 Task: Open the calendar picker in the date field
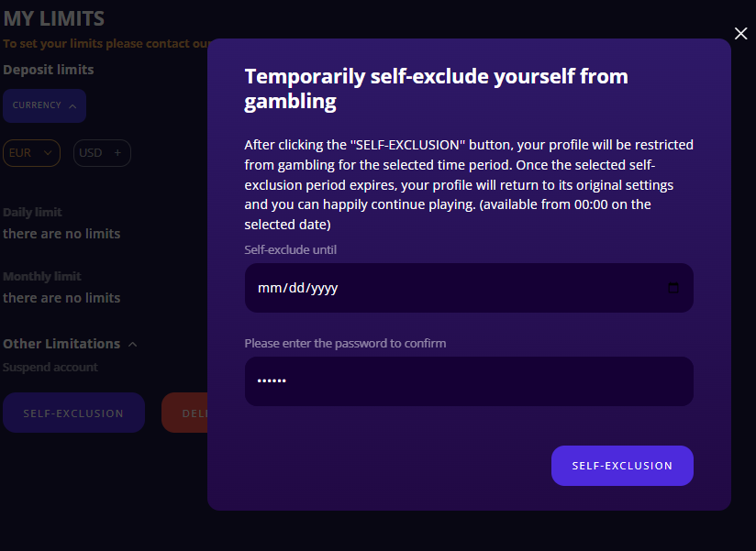pyautogui.click(x=673, y=288)
